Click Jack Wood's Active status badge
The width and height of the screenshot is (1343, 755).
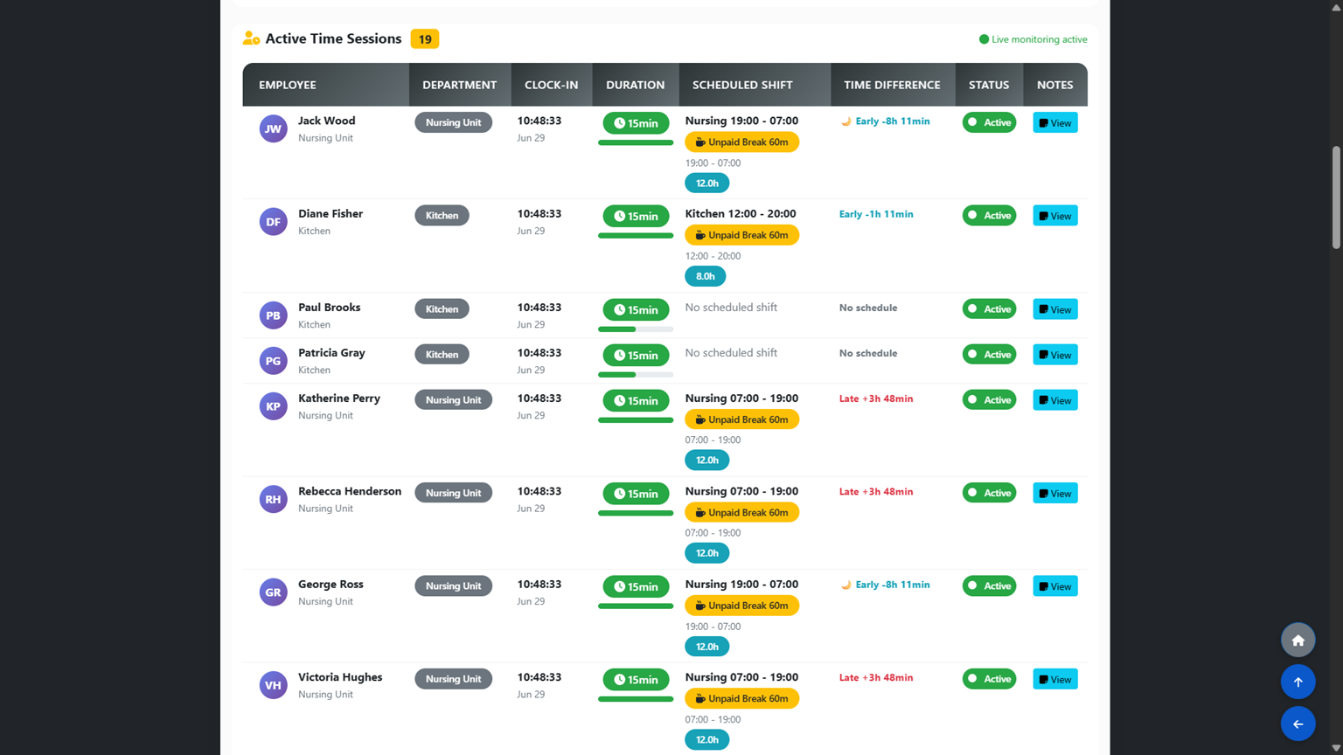(989, 122)
